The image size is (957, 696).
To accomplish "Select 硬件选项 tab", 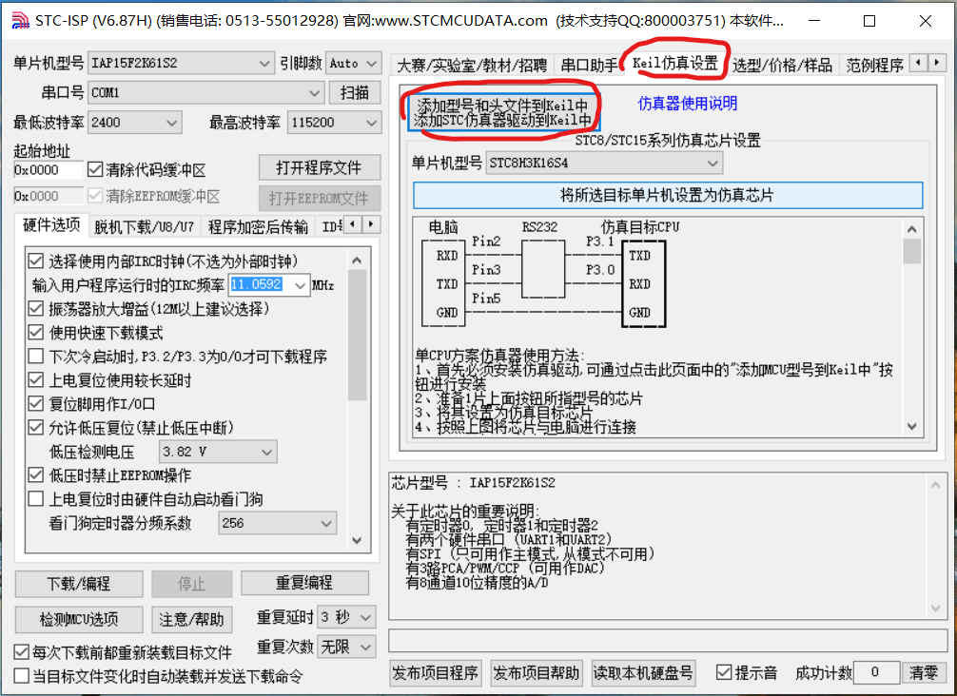I will pyautogui.click(x=52, y=225).
